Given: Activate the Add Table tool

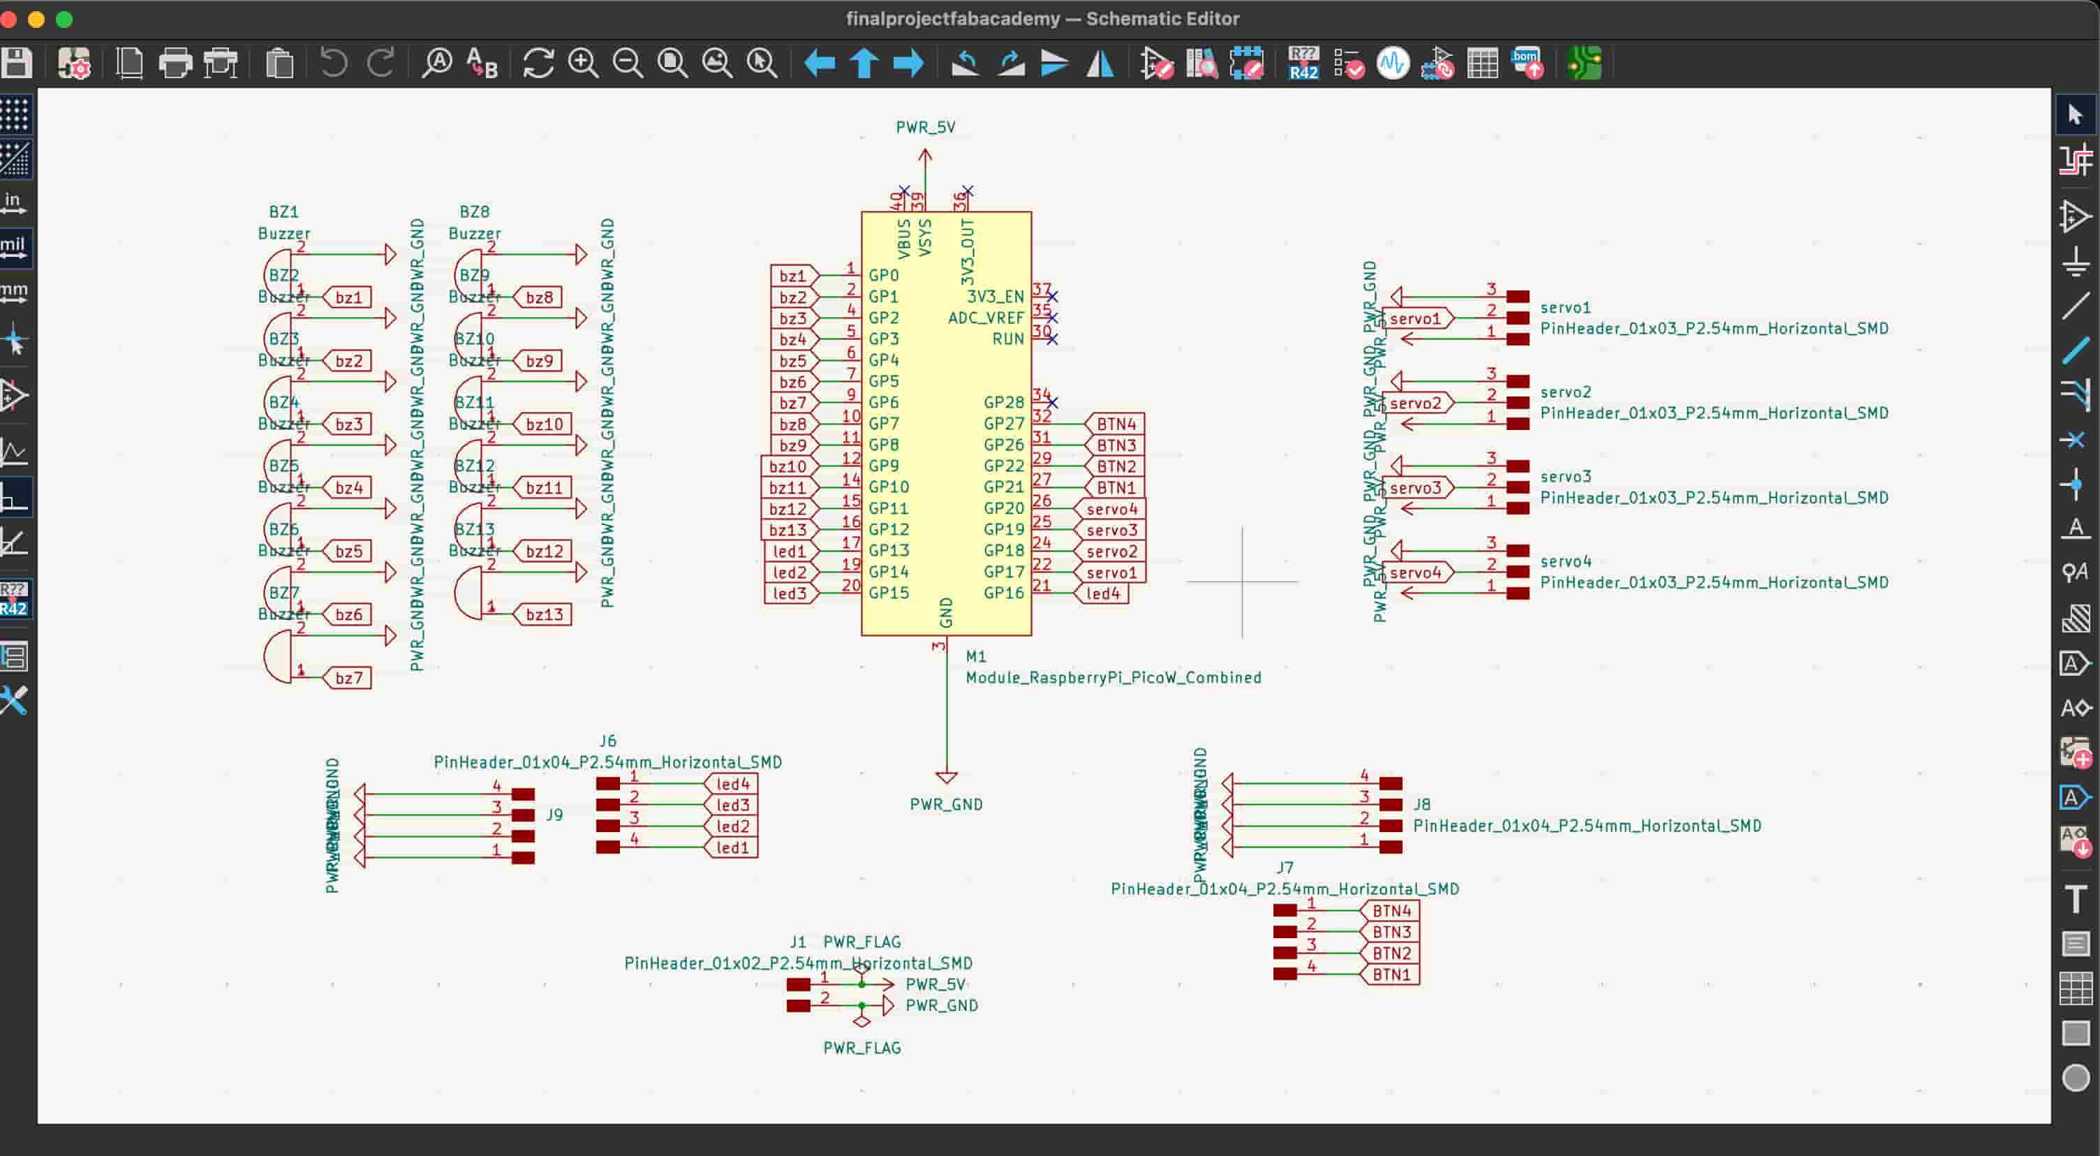Looking at the screenshot, I should (2076, 989).
